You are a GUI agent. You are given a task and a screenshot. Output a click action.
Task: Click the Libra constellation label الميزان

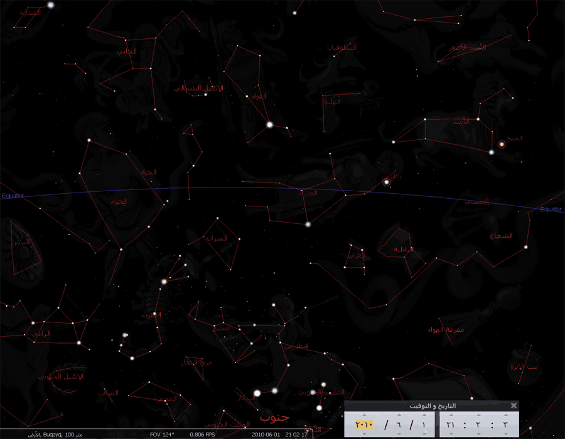(217, 238)
